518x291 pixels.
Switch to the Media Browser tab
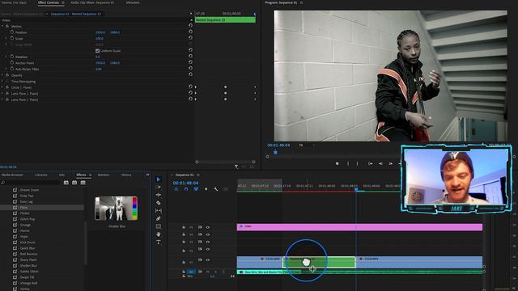tap(13, 175)
